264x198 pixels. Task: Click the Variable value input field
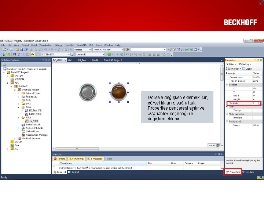(x=256, y=103)
